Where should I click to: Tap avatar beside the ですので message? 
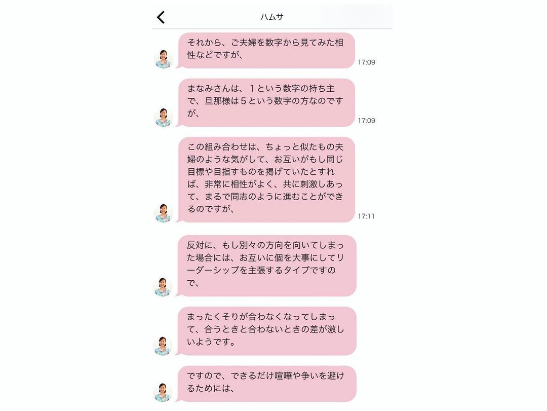(x=163, y=392)
